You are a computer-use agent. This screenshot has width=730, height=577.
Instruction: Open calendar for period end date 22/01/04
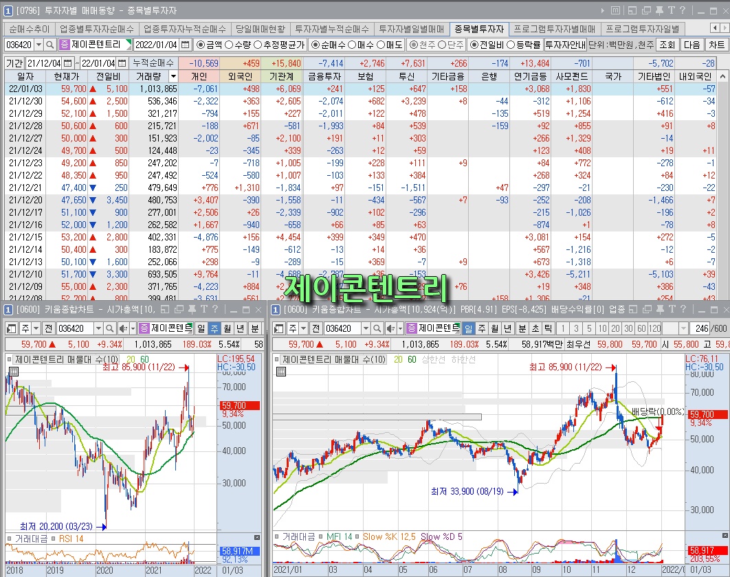point(122,63)
